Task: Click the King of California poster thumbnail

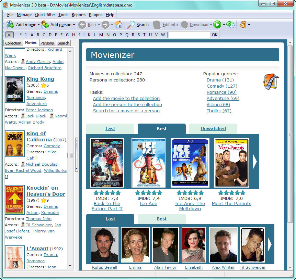Action: (x=15, y=144)
